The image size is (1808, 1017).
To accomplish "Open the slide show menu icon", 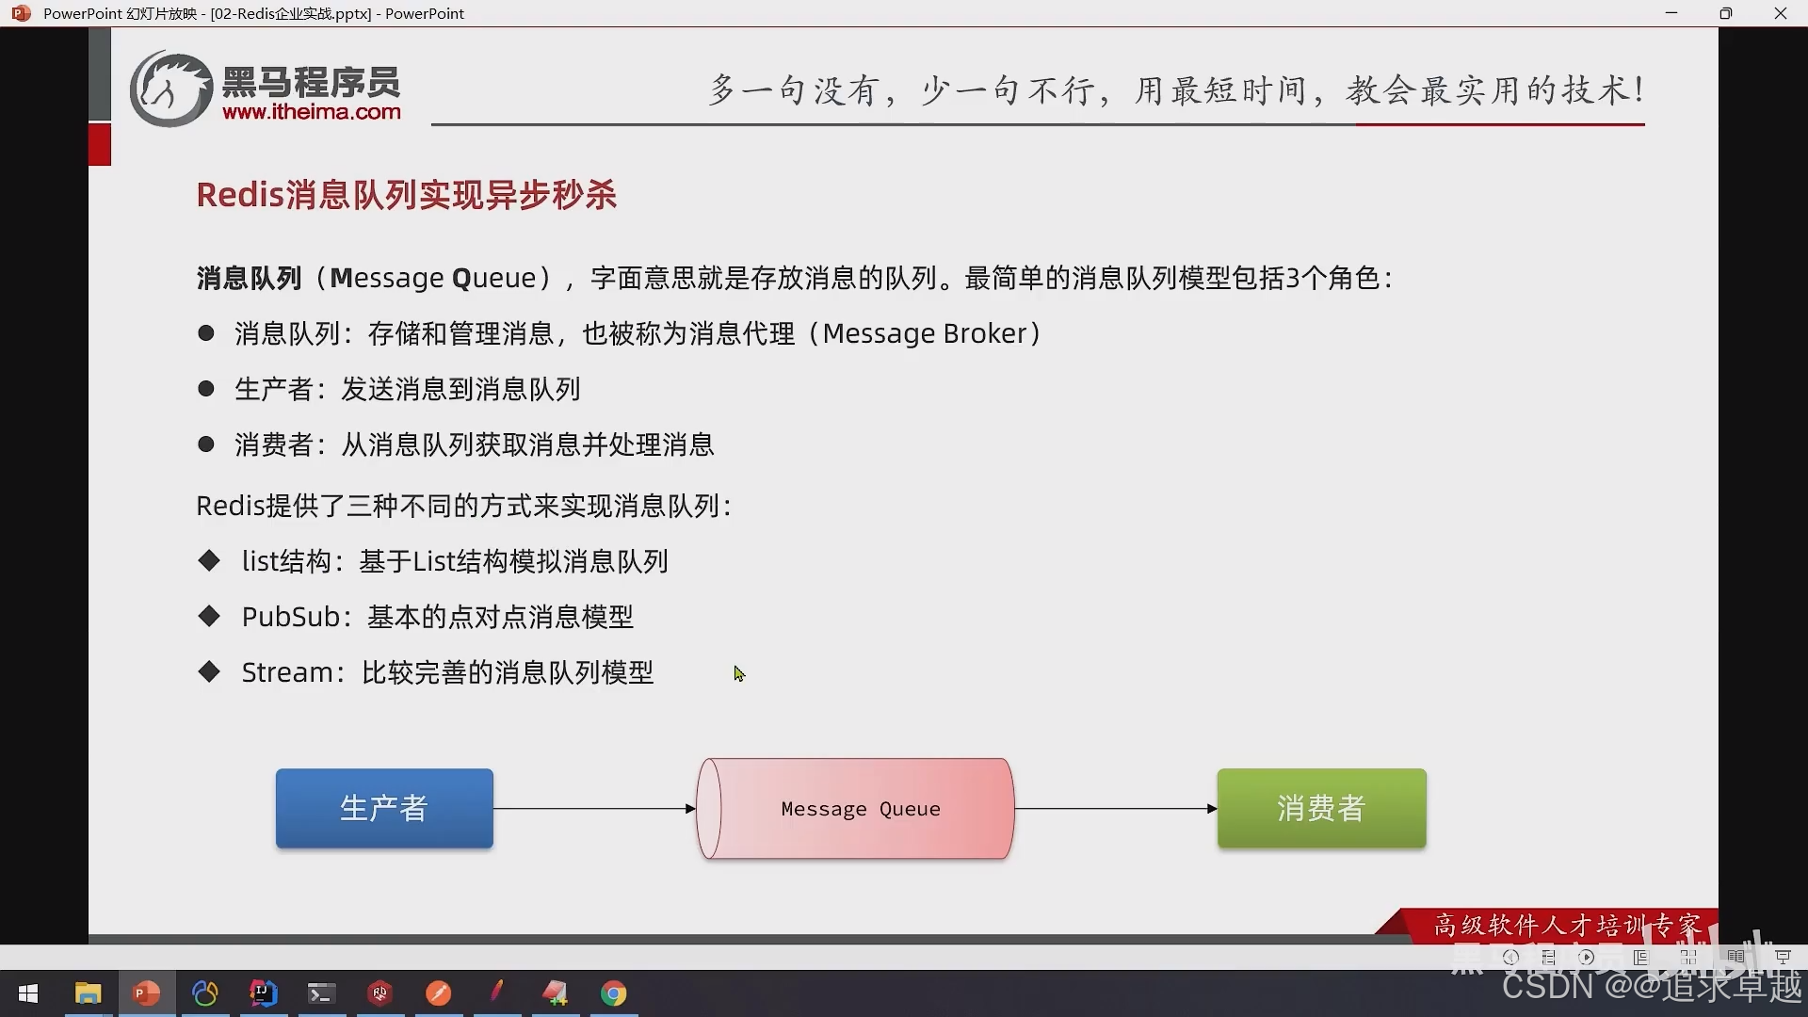I will pos(1549,958).
